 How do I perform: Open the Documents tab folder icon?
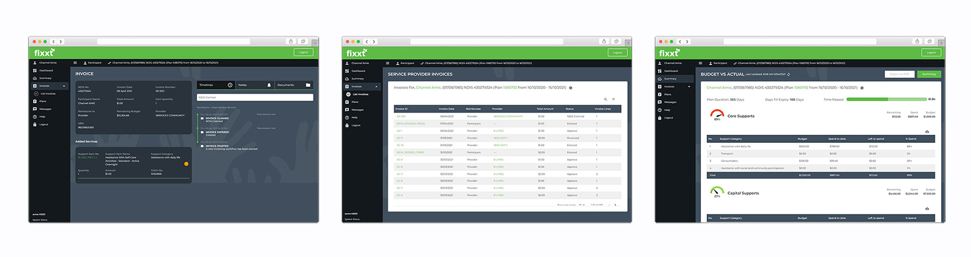[308, 85]
